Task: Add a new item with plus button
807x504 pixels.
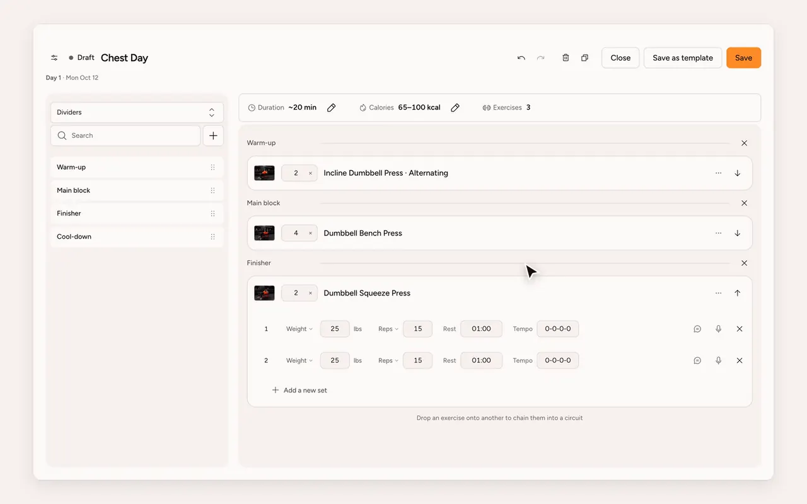Action: (x=213, y=135)
